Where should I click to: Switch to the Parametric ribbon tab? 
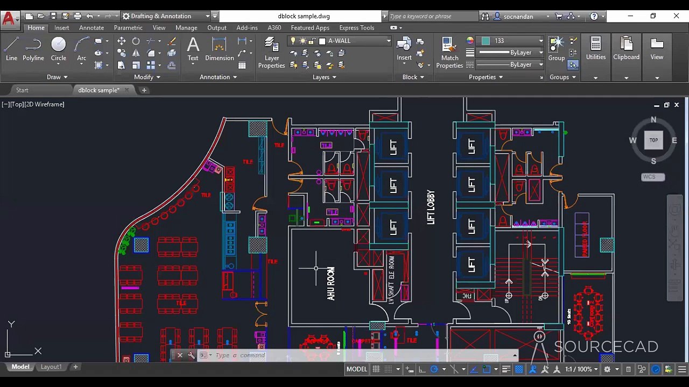[128, 27]
